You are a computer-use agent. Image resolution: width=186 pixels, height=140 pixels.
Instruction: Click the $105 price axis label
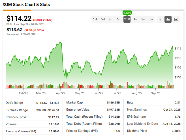[178, 67]
